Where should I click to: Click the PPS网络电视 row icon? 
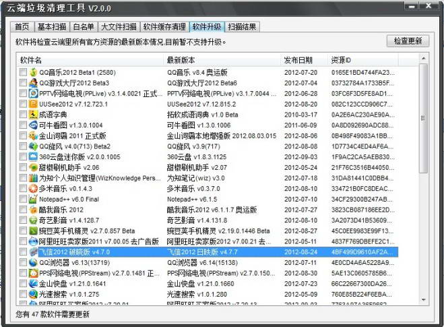point(33,273)
